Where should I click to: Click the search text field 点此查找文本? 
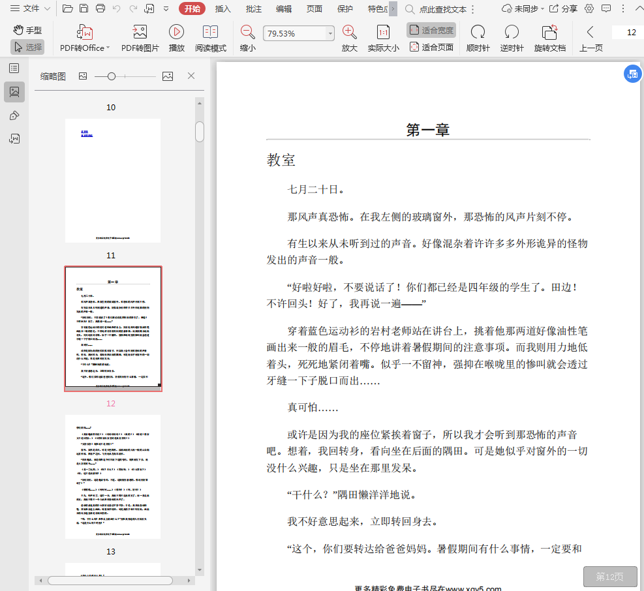click(x=443, y=9)
